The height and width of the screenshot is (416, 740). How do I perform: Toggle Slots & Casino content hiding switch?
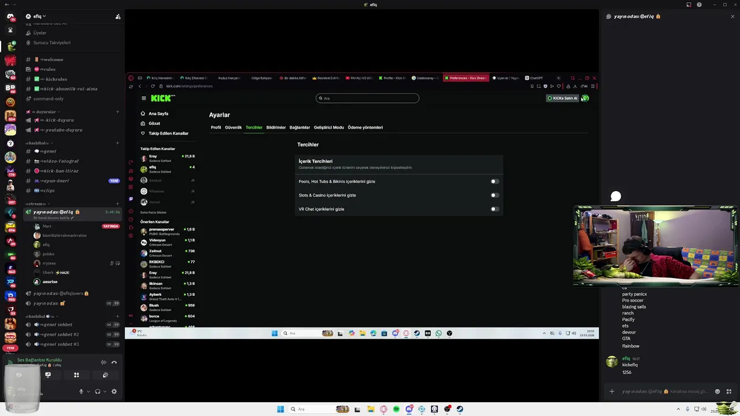(x=494, y=195)
